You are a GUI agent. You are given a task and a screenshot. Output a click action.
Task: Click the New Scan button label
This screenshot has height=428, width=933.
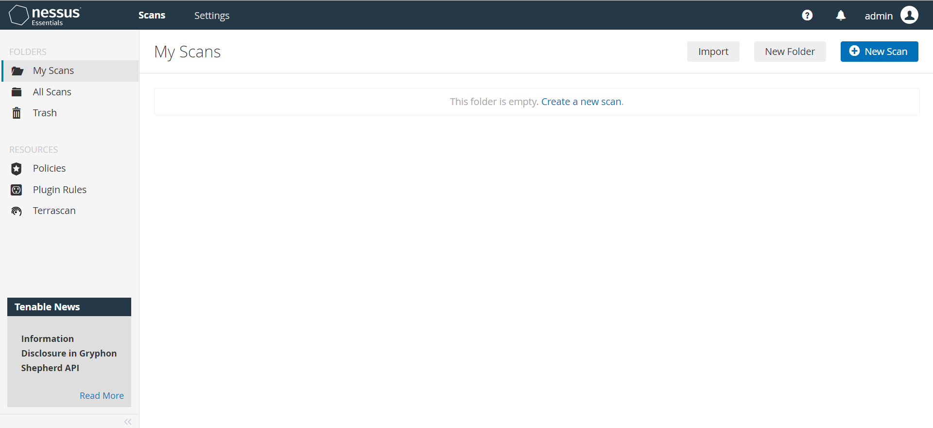point(886,52)
